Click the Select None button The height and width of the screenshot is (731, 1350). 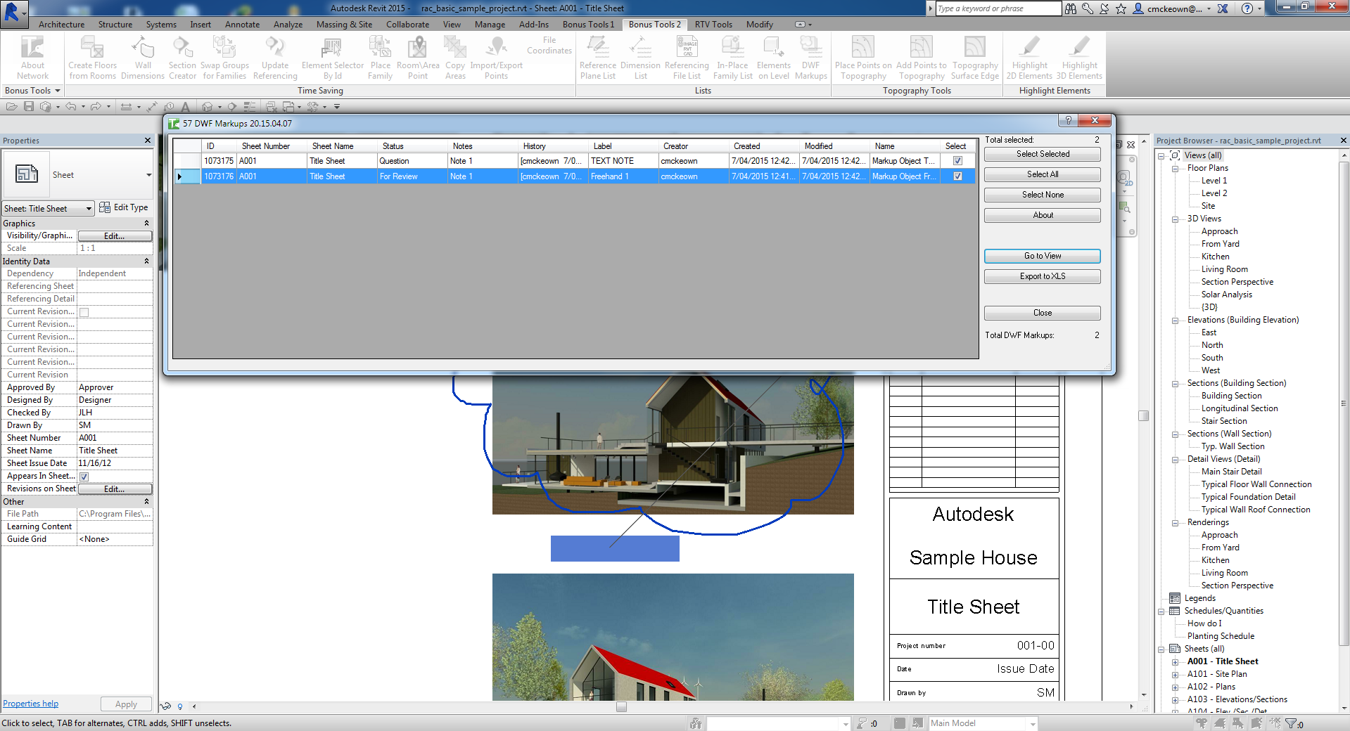(x=1041, y=195)
